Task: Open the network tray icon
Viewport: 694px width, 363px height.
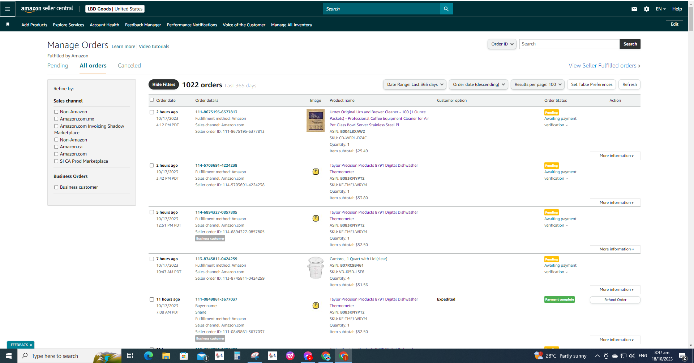Action: 623,356
